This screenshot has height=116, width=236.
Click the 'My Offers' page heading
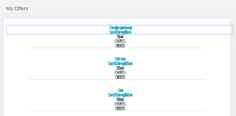[x=17, y=8]
